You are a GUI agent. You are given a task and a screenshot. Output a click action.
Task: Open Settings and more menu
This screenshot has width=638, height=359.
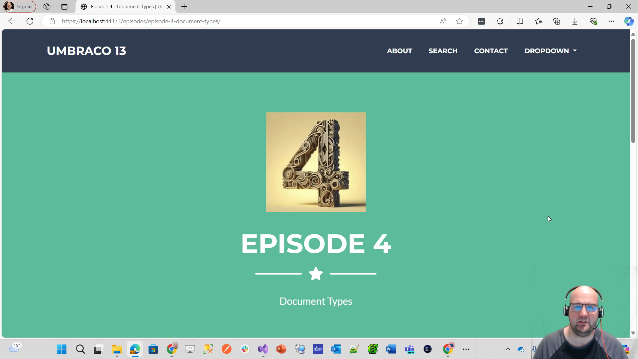[611, 21]
